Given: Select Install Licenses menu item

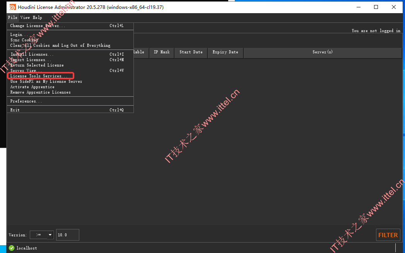Looking at the screenshot, I should coord(70,54).
